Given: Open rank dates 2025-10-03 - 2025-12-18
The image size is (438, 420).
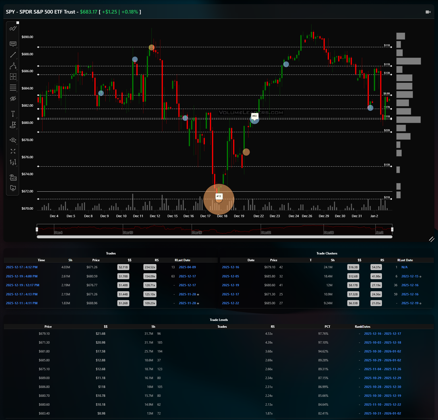Looking at the screenshot, I should 382,343.
